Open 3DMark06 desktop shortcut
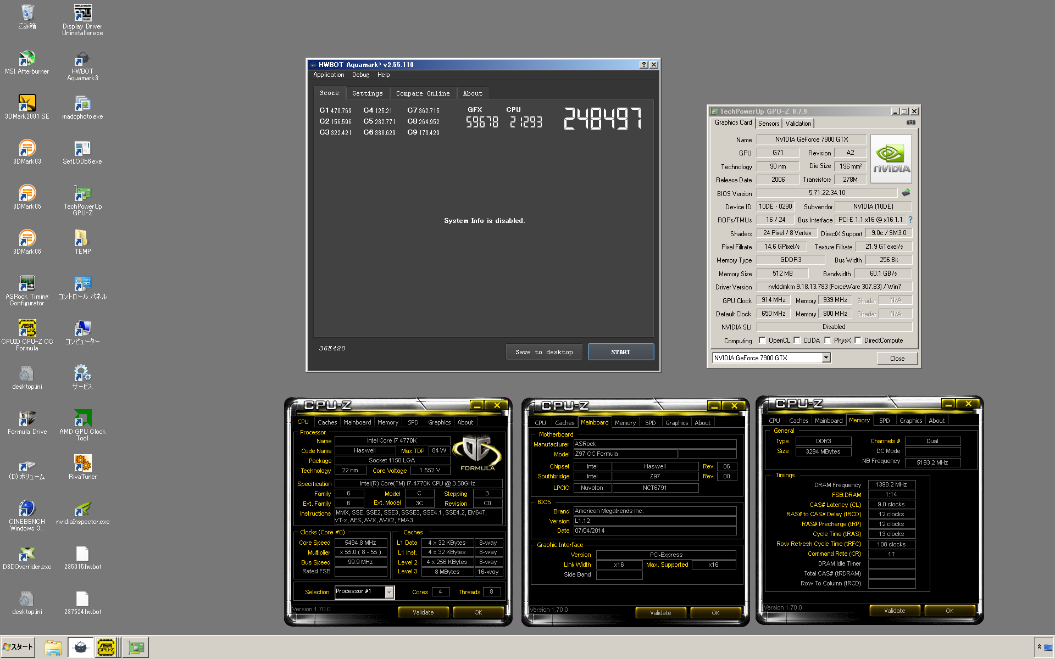The width and height of the screenshot is (1055, 659). pos(27,242)
